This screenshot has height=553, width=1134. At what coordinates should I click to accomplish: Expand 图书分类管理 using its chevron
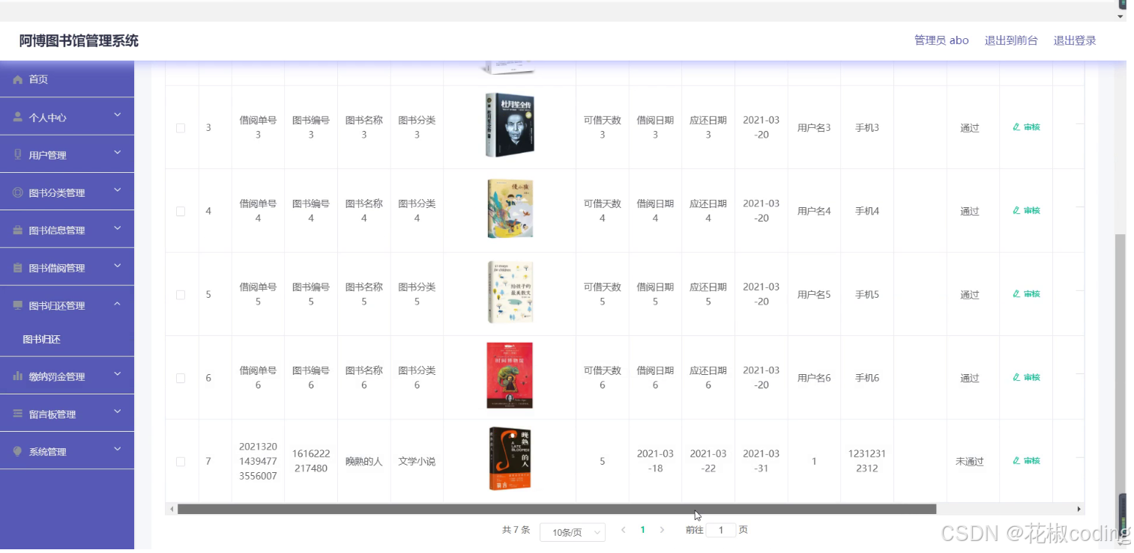pos(118,190)
